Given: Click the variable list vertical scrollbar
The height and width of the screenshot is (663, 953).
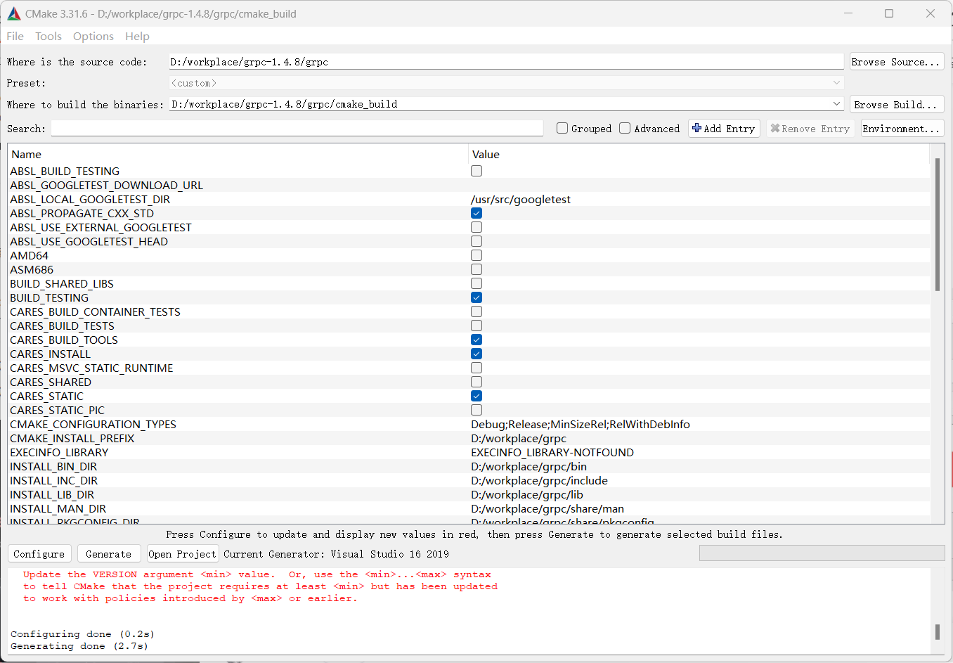Looking at the screenshot, I should (937, 225).
